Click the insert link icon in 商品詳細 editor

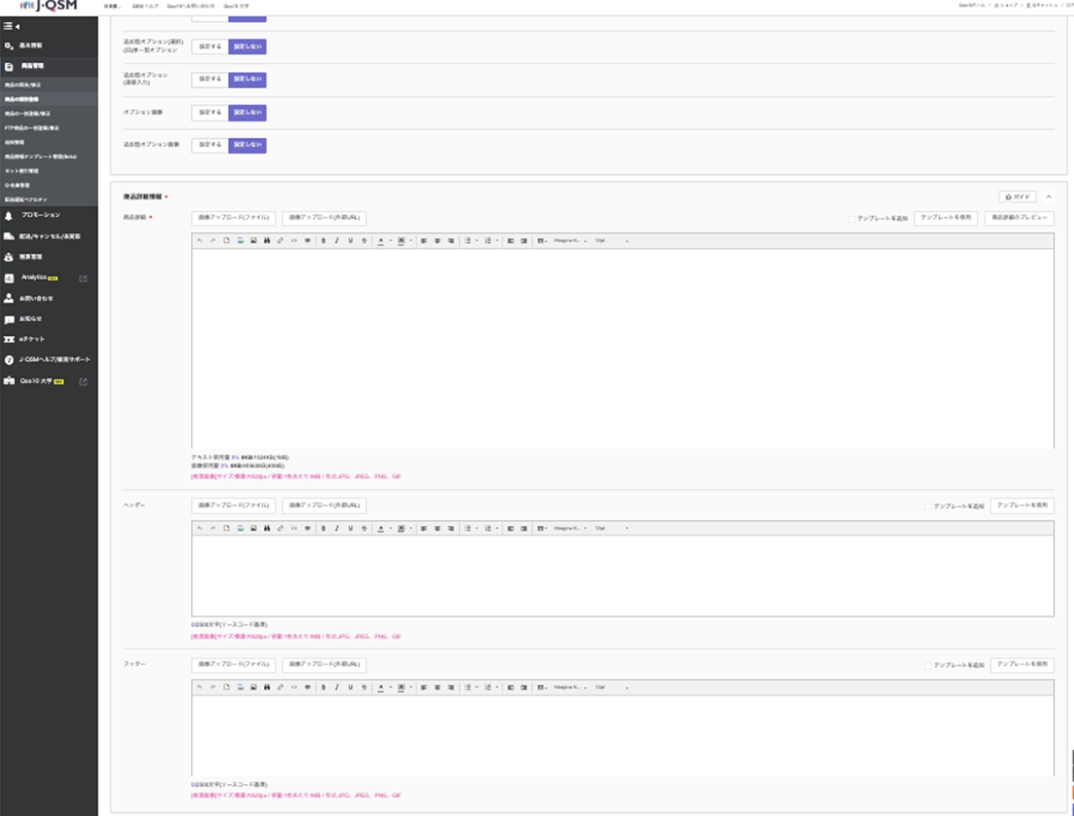[280, 240]
